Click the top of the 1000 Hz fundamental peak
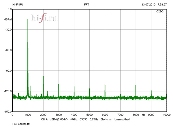The image size is (173, 130). tap(28, 19)
